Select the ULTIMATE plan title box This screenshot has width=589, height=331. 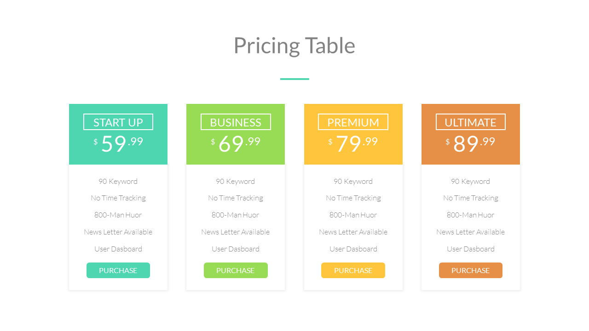470,122
